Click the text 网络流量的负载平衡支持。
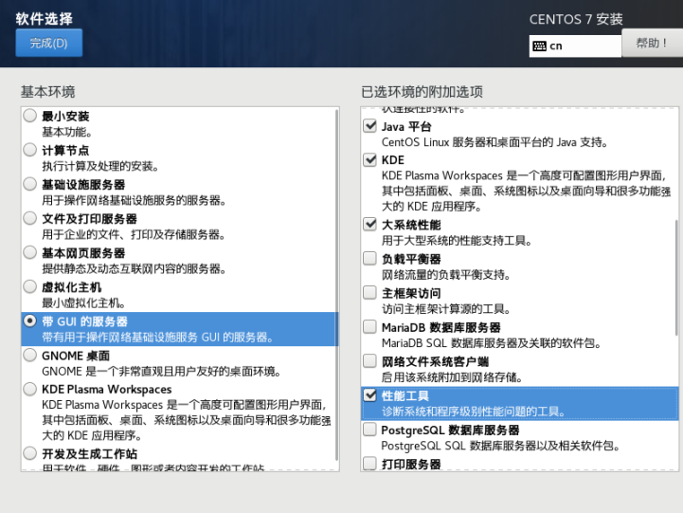 pos(446,275)
